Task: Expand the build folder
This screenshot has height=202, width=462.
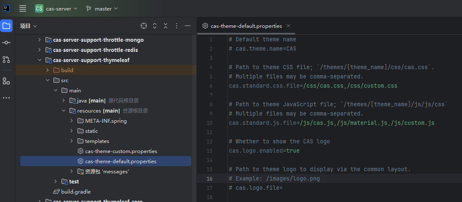Action: click(x=48, y=70)
